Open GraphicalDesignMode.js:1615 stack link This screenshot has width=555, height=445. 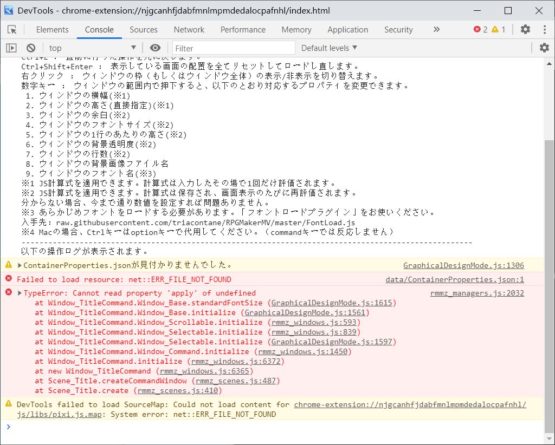tap(332, 303)
